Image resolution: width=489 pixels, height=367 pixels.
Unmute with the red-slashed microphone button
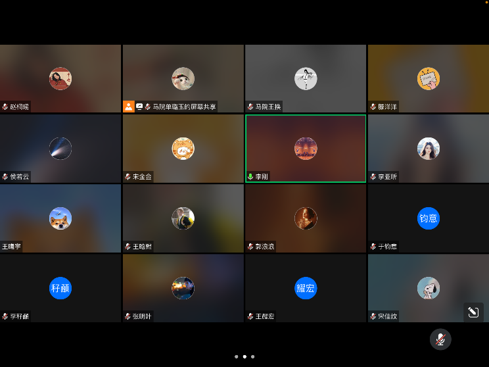point(440,339)
